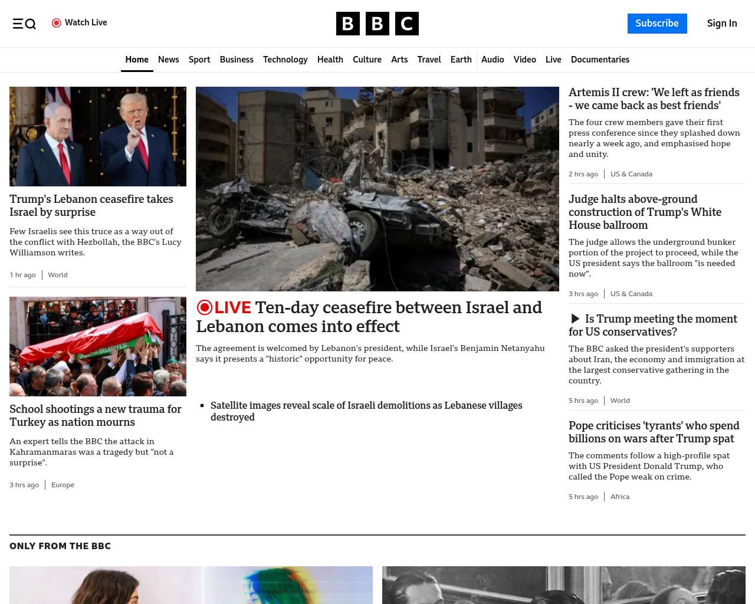Image resolution: width=755 pixels, height=604 pixels.
Task: Open the black-and-white photo under Only from the BBC
Action: 564,585
